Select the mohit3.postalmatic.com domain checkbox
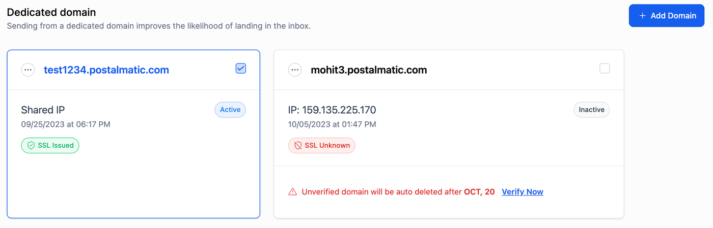The height and width of the screenshot is (228, 713). pos(605,68)
